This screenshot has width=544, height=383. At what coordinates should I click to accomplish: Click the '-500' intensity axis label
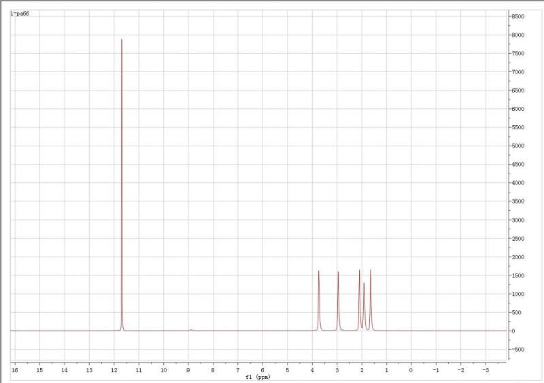coord(517,349)
